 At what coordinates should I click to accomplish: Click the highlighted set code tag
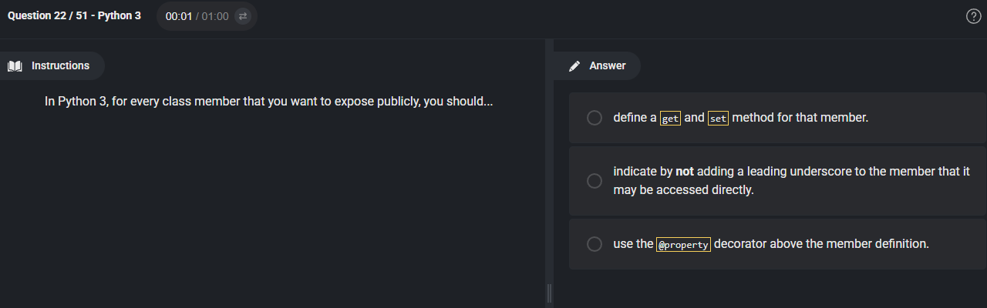point(718,119)
